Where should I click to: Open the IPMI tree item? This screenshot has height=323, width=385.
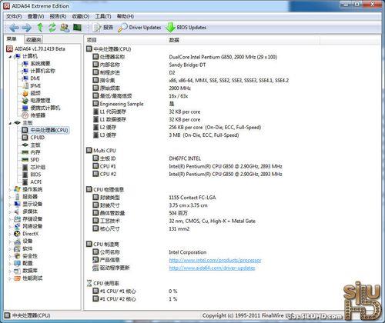pos(32,85)
